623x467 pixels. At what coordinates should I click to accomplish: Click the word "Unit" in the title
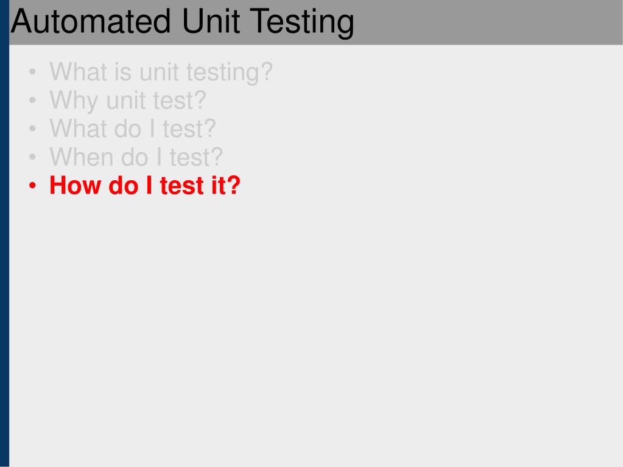[211, 21]
